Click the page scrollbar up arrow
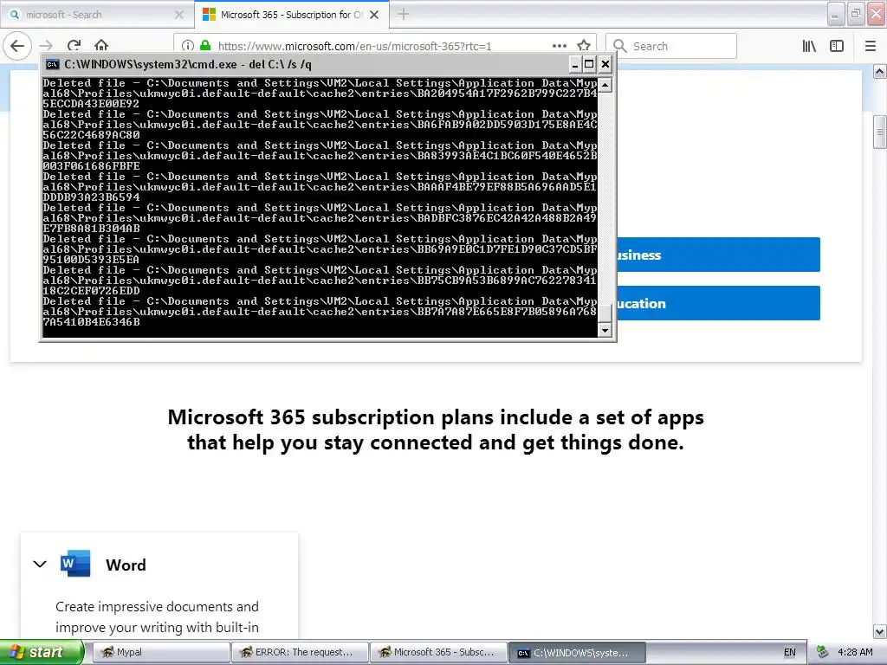 pos(880,71)
